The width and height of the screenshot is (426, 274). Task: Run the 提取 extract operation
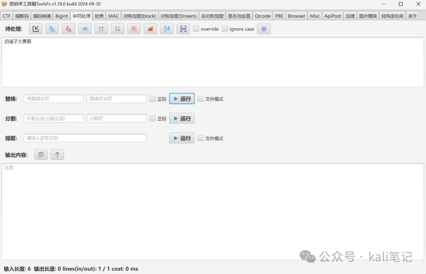point(182,138)
